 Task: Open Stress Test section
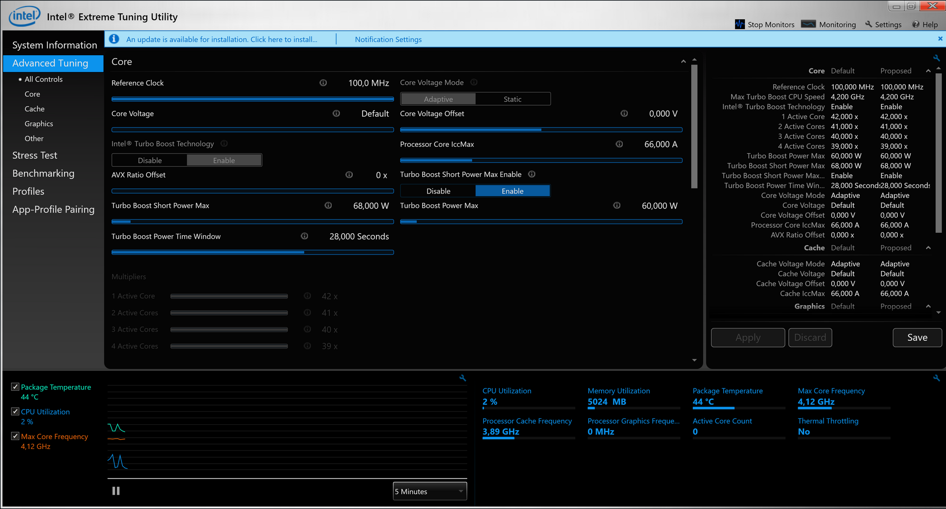34,155
